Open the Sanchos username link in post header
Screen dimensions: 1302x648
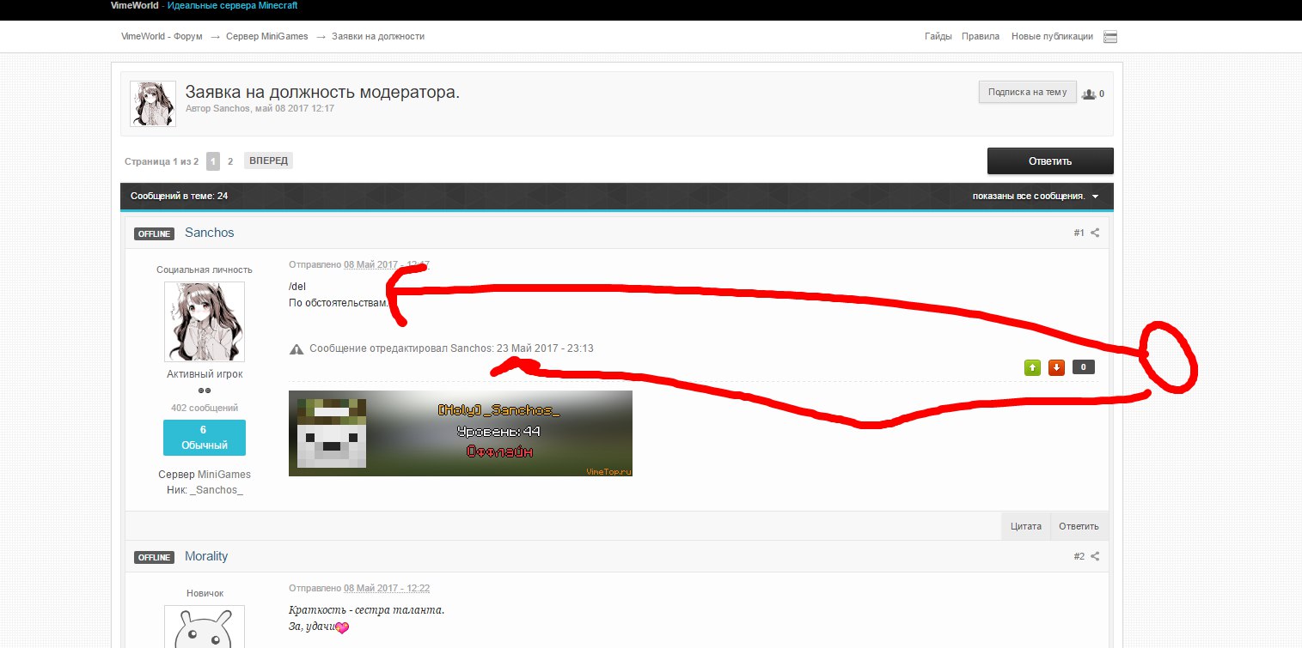pos(210,233)
